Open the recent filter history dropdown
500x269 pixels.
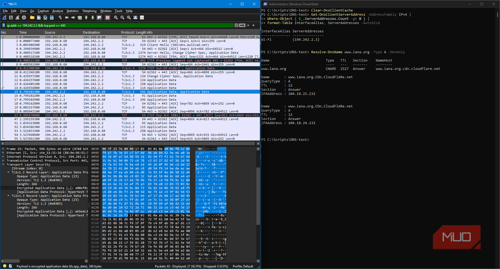(248, 25)
